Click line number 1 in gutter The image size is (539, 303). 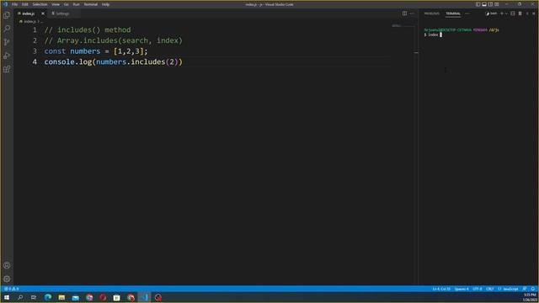[x=35, y=30]
